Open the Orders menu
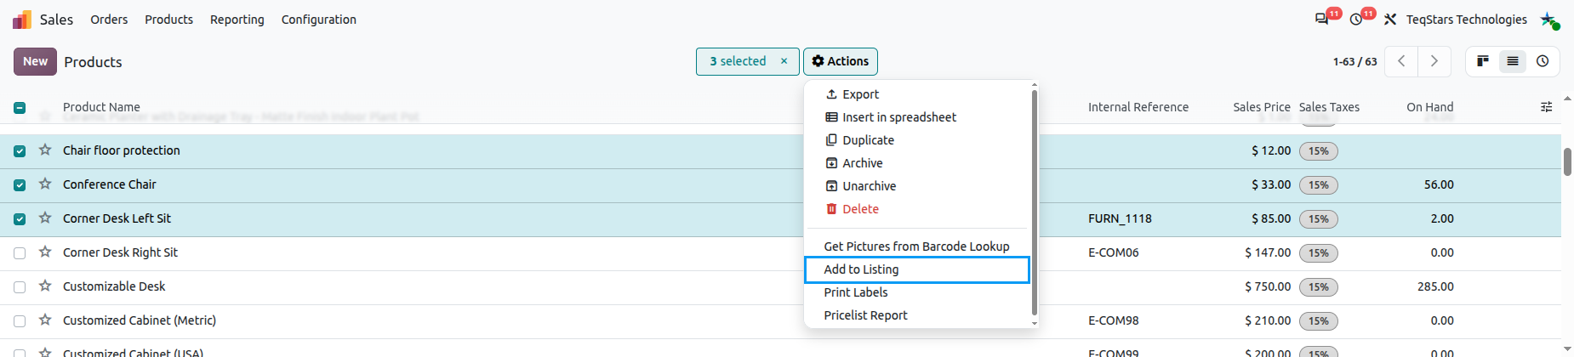 tap(109, 20)
